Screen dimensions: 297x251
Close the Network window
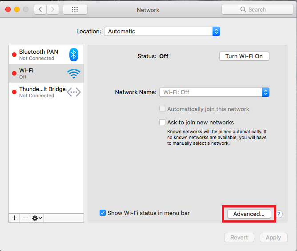(x=8, y=9)
